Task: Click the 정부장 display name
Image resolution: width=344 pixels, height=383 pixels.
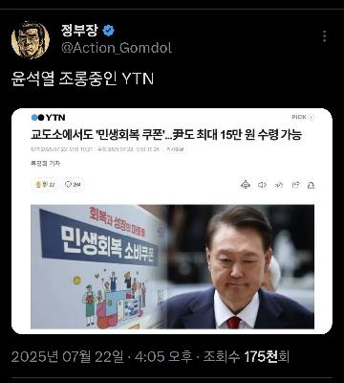Action: coord(79,31)
